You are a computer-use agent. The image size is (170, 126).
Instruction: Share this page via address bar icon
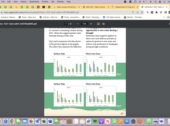pyautogui.click(x=137, y=12)
